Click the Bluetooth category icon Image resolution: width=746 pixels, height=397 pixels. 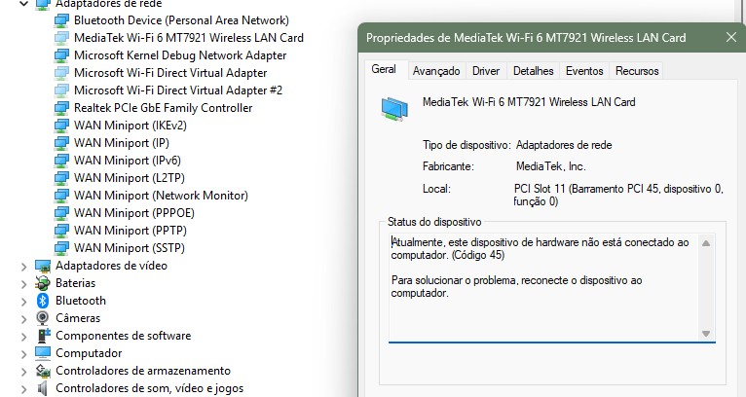click(43, 301)
